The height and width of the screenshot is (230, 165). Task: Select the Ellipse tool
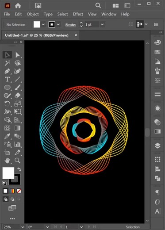[7, 88]
